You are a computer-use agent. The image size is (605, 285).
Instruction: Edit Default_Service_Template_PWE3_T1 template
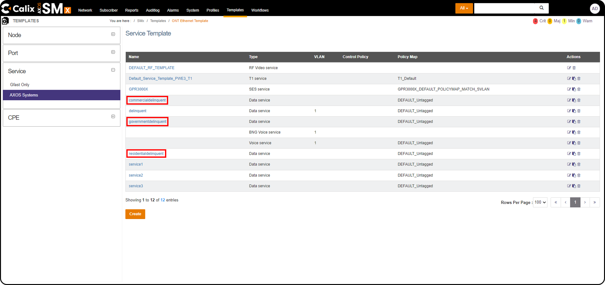pyautogui.click(x=569, y=79)
